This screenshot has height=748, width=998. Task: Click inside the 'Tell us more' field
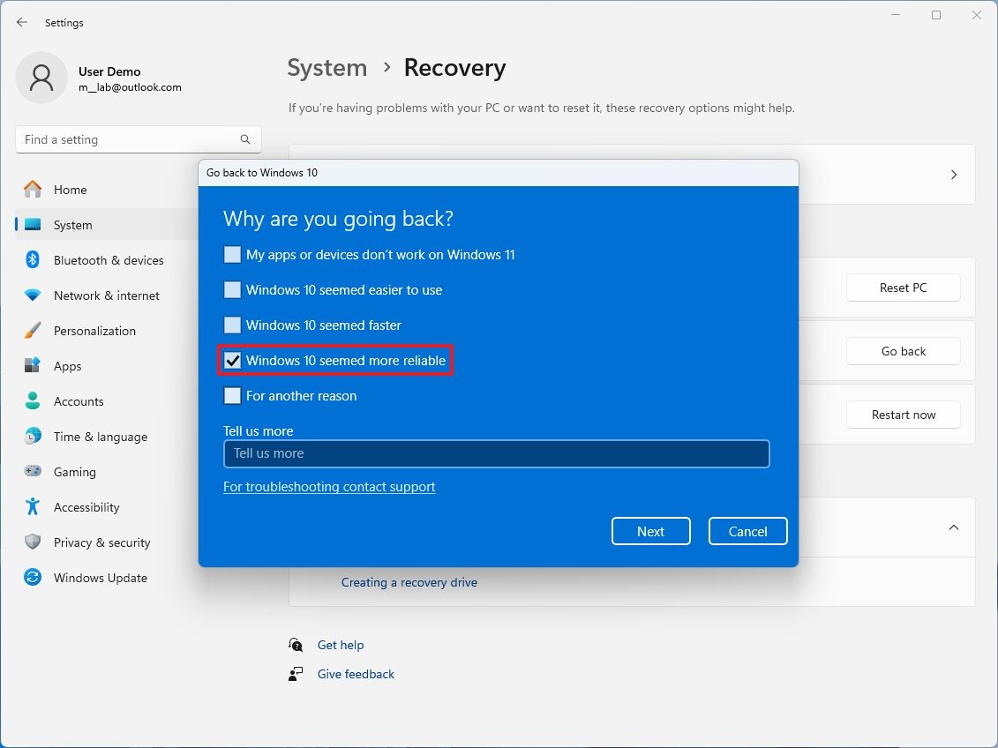pos(496,453)
